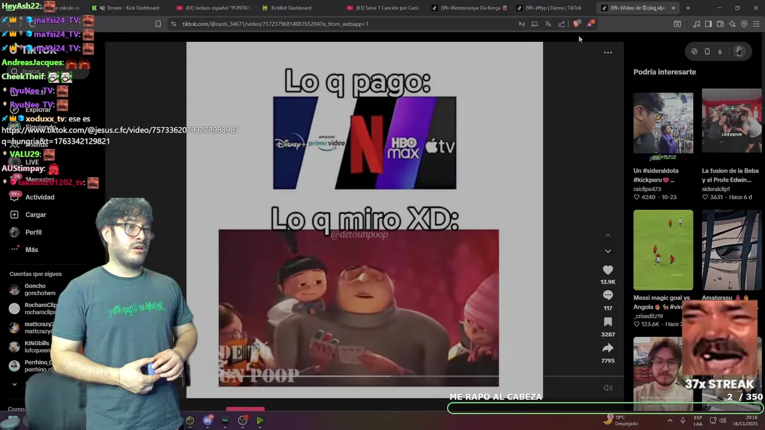Click the mobile phone app icon in header
Viewport: 765px width, 430px height.
[707, 51]
